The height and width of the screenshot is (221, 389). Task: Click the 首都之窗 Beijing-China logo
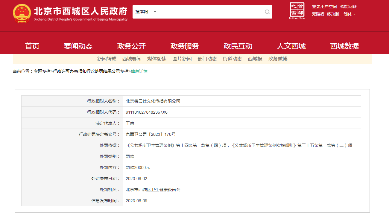coord(297,10)
